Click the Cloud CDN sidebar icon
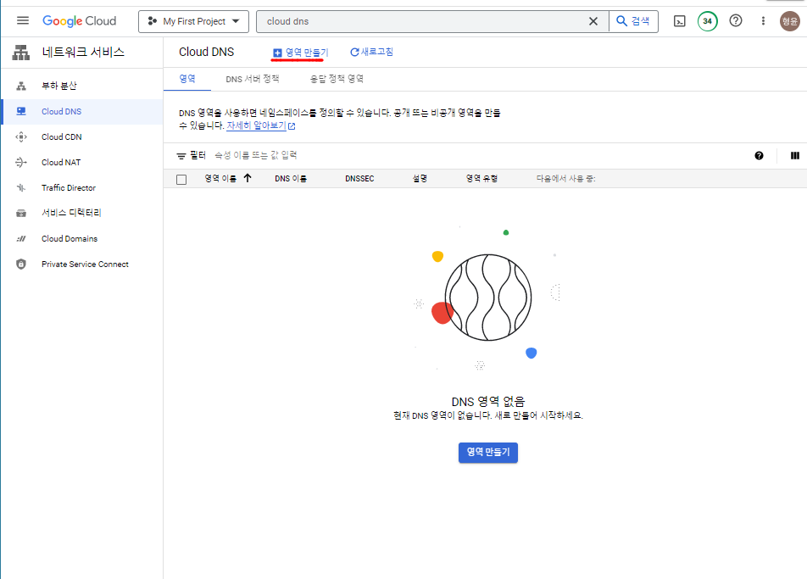This screenshot has width=807, height=579. pos(21,136)
